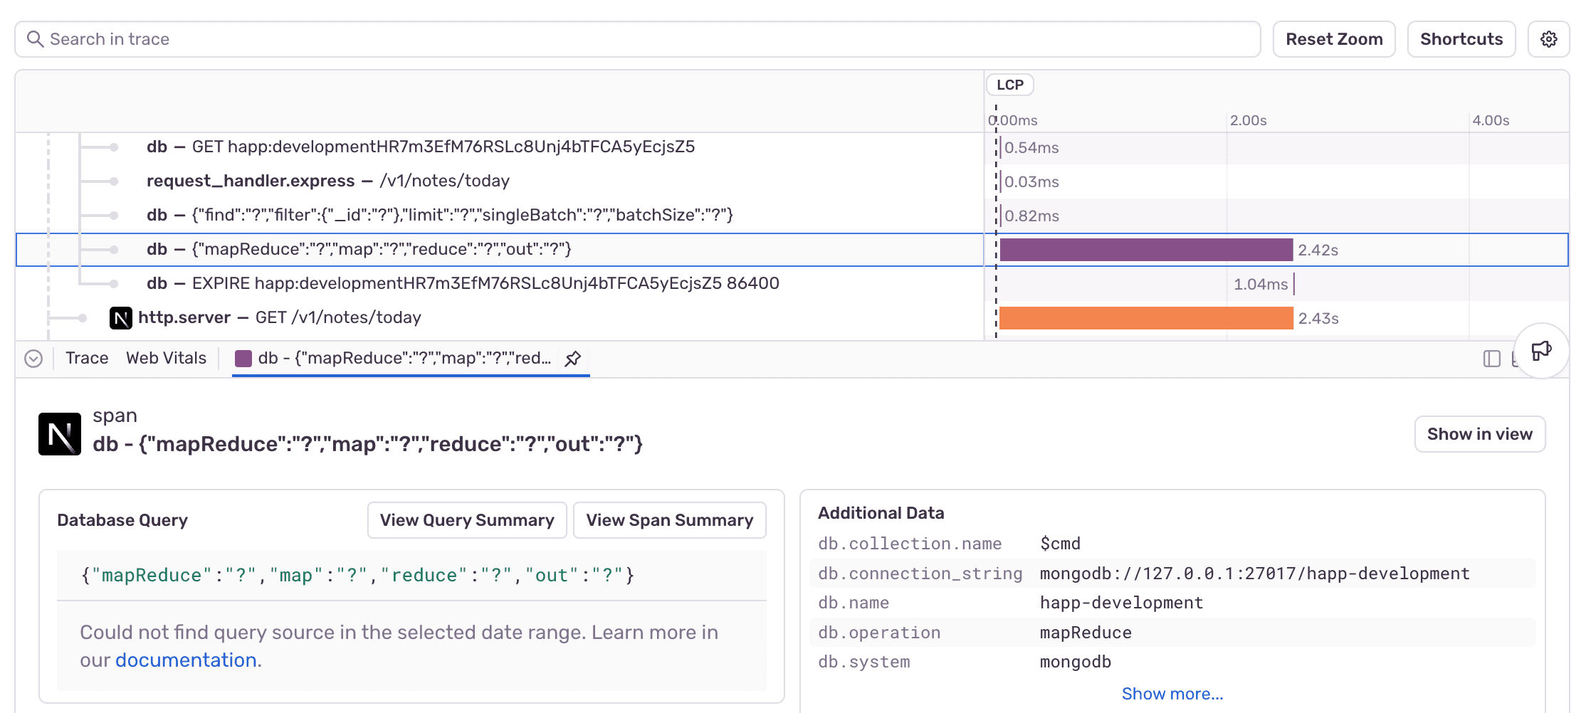Click the $cmd collection name value
Viewport: 1586px width, 713px height.
[1060, 544]
